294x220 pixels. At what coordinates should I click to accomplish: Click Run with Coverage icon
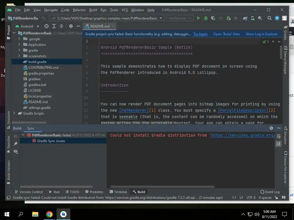(x=213, y=18)
